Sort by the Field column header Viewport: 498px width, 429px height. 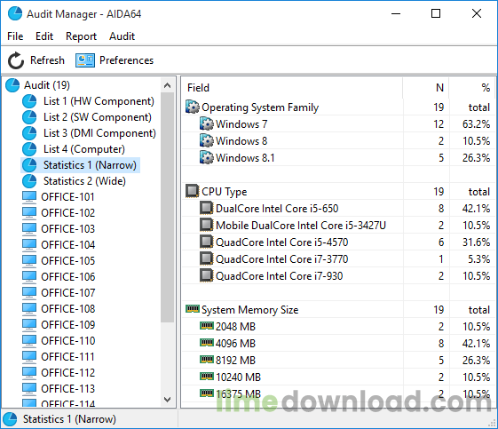pos(292,88)
